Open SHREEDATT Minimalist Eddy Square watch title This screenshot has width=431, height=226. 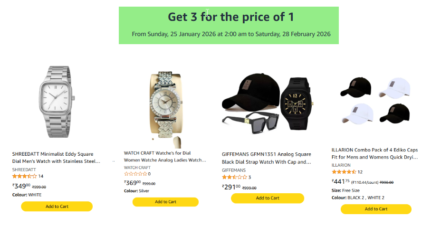coord(56,158)
